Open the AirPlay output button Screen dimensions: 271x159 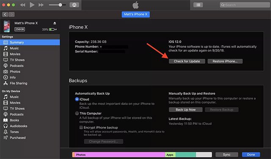pos(75,5)
